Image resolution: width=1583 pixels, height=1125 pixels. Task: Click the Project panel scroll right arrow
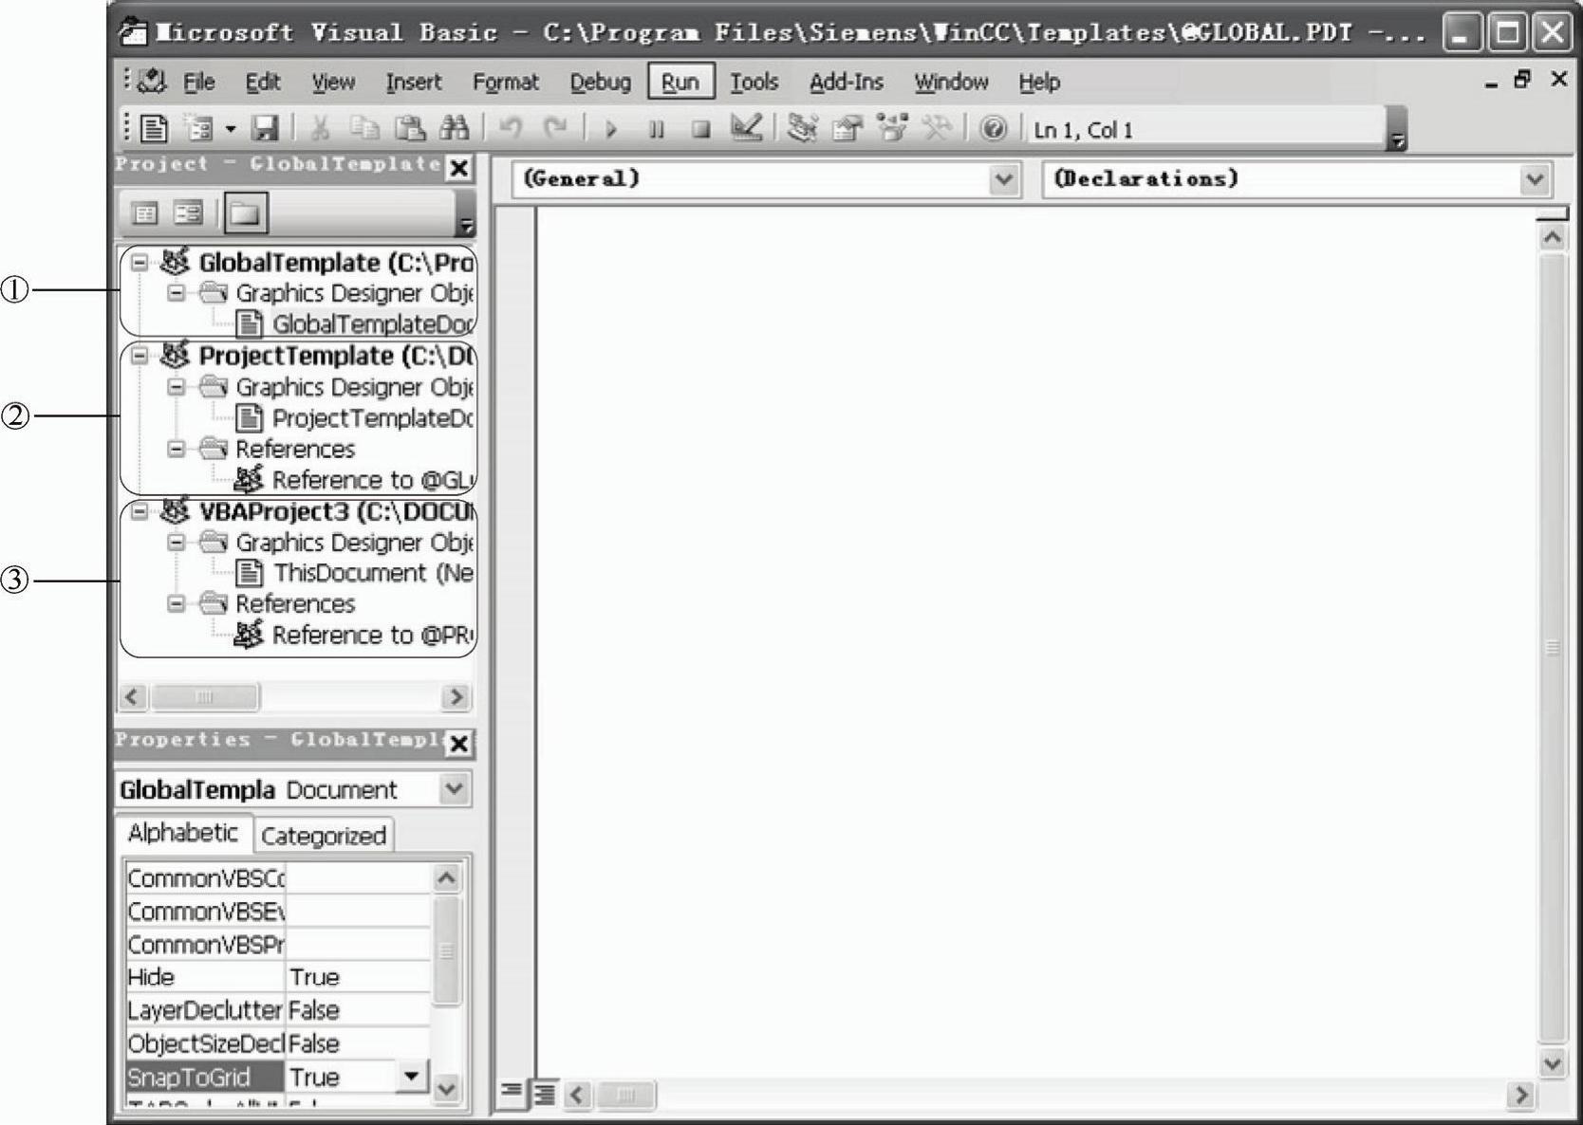(x=456, y=697)
